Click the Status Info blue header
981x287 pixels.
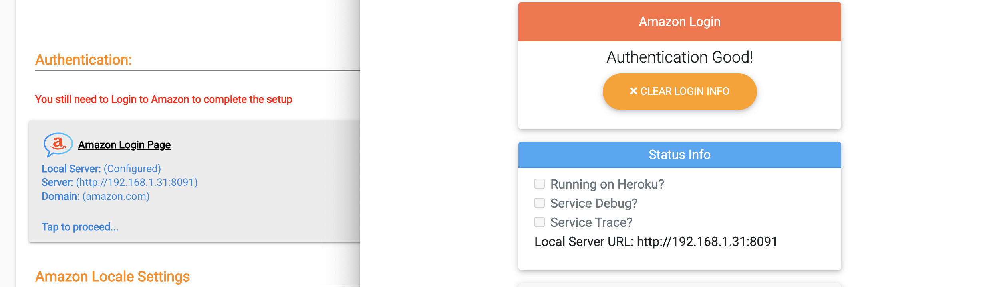pyautogui.click(x=679, y=155)
